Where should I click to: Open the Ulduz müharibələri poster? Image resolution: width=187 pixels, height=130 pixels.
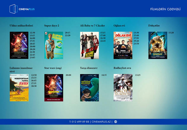click(19, 45)
